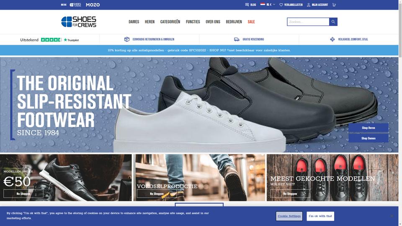Screen dimensions: 402x226
Task: Click the Shop Heren button
Action: coord(368,128)
